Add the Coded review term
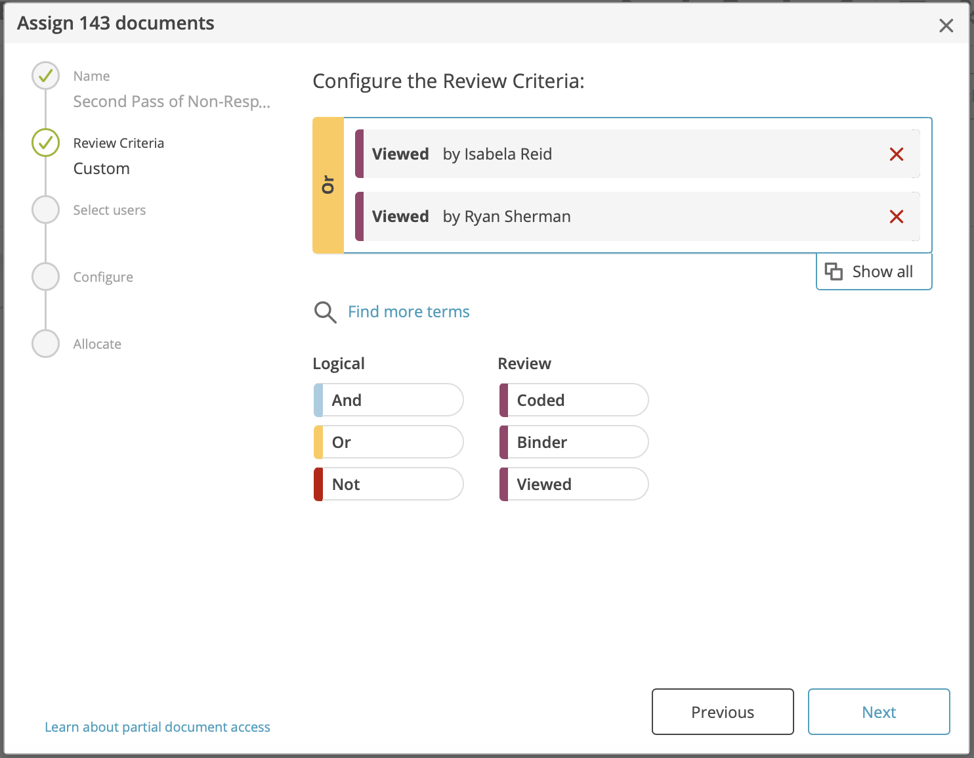The image size is (974, 758). click(x=574, y=400)
